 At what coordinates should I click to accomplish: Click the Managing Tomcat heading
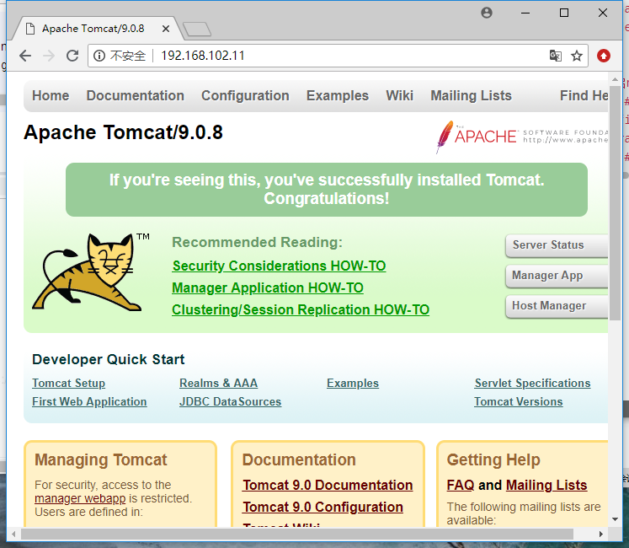coord(101,460)
